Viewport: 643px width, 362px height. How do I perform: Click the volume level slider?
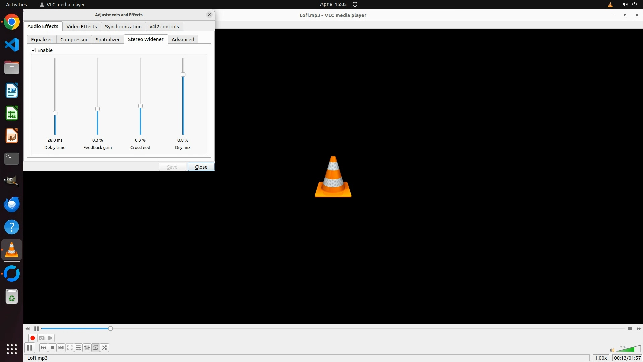[628, 349]
